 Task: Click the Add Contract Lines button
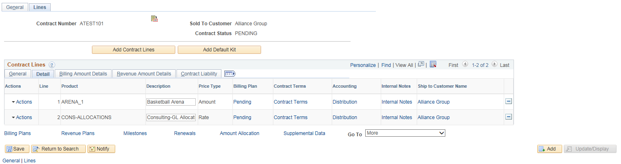coord(134,50)
